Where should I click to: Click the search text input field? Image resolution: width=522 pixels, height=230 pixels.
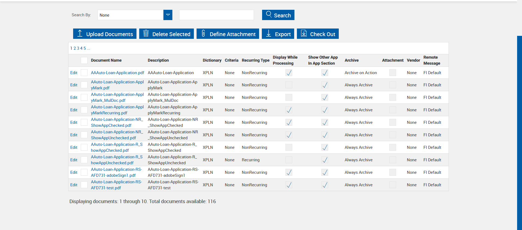click(216, 15)
